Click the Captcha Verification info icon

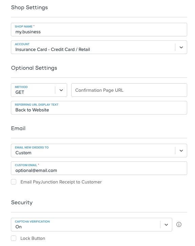[179, 225]
